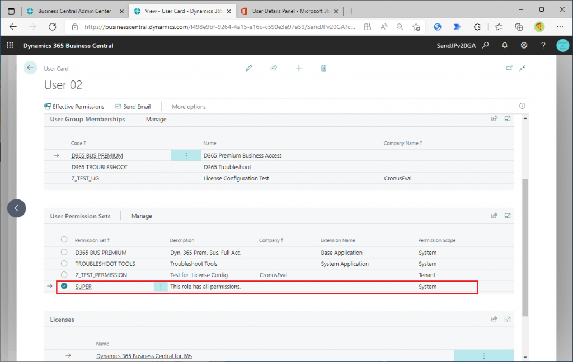Open the Extension Name column header
573x362 pixels.
337,240
